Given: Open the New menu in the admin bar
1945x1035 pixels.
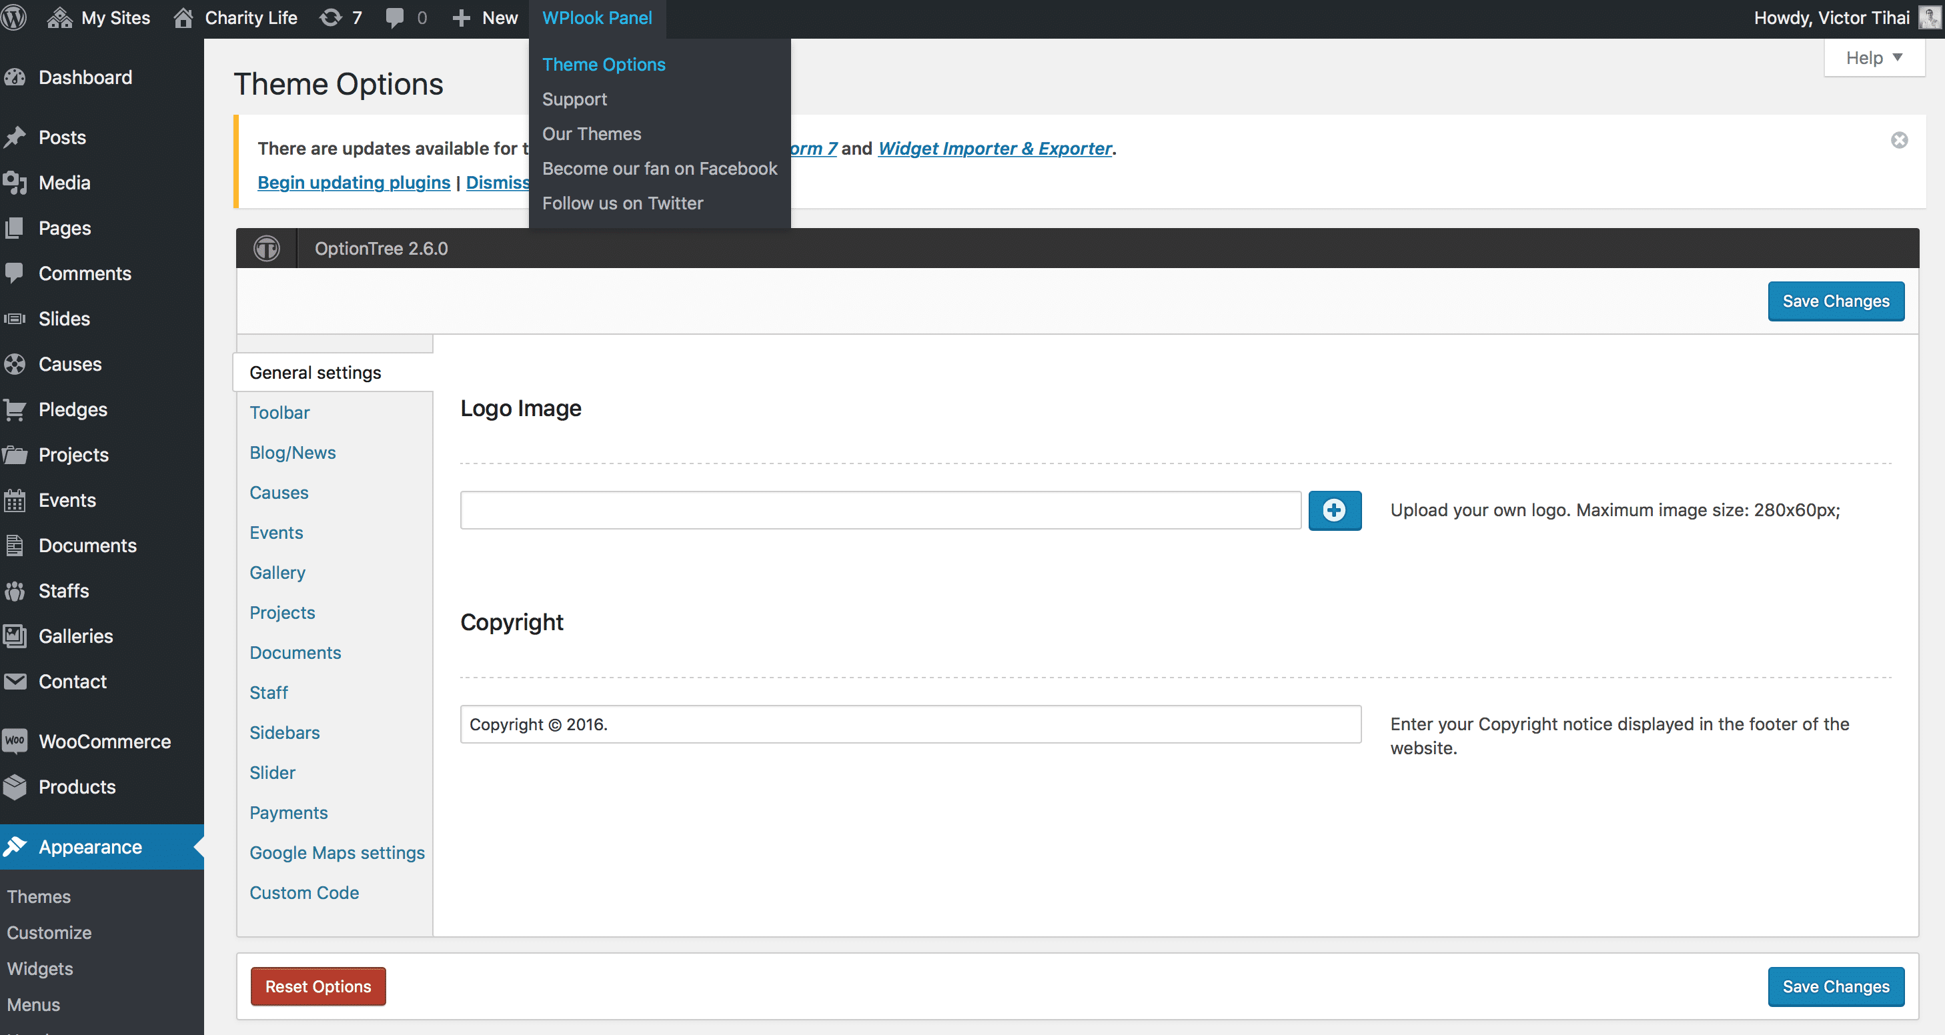Looking at the screenshot, I should pos(484,17).
